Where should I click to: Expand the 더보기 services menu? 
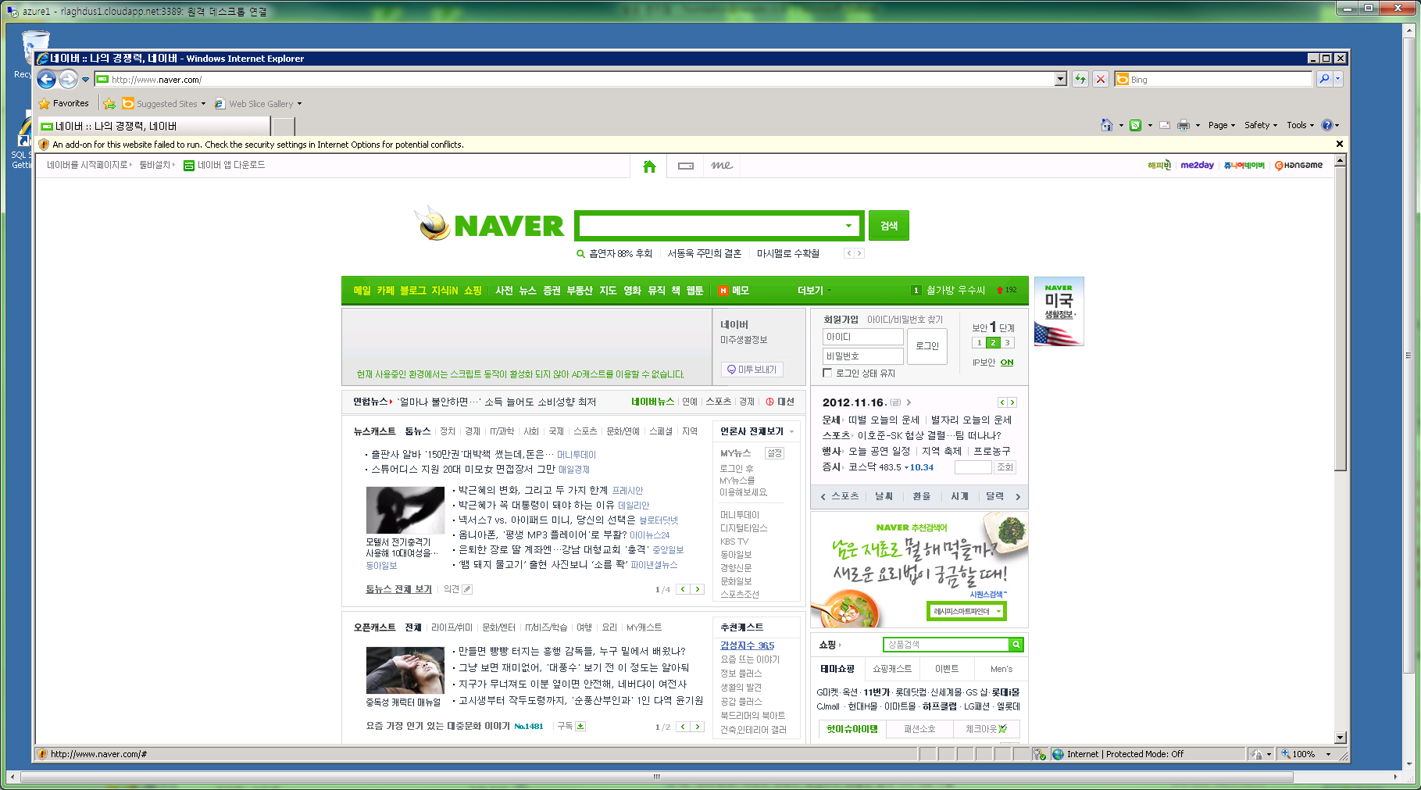tap(814, 291)
